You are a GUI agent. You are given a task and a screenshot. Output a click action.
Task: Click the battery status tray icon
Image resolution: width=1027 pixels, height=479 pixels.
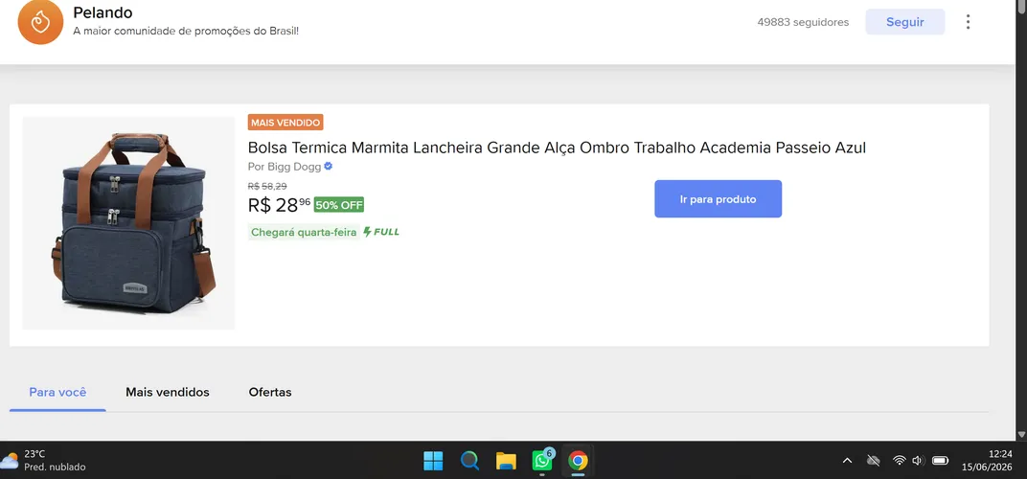(941, 461)
